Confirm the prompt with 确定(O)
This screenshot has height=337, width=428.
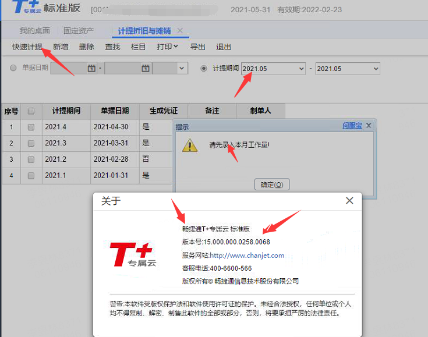(272, 185)
